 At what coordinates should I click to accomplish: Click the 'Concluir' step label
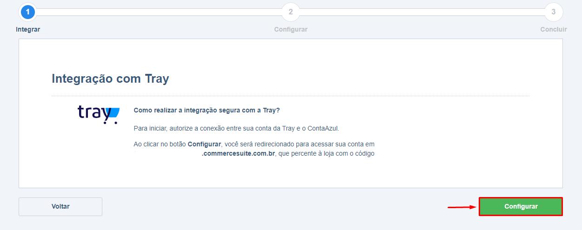click(554, 29)
